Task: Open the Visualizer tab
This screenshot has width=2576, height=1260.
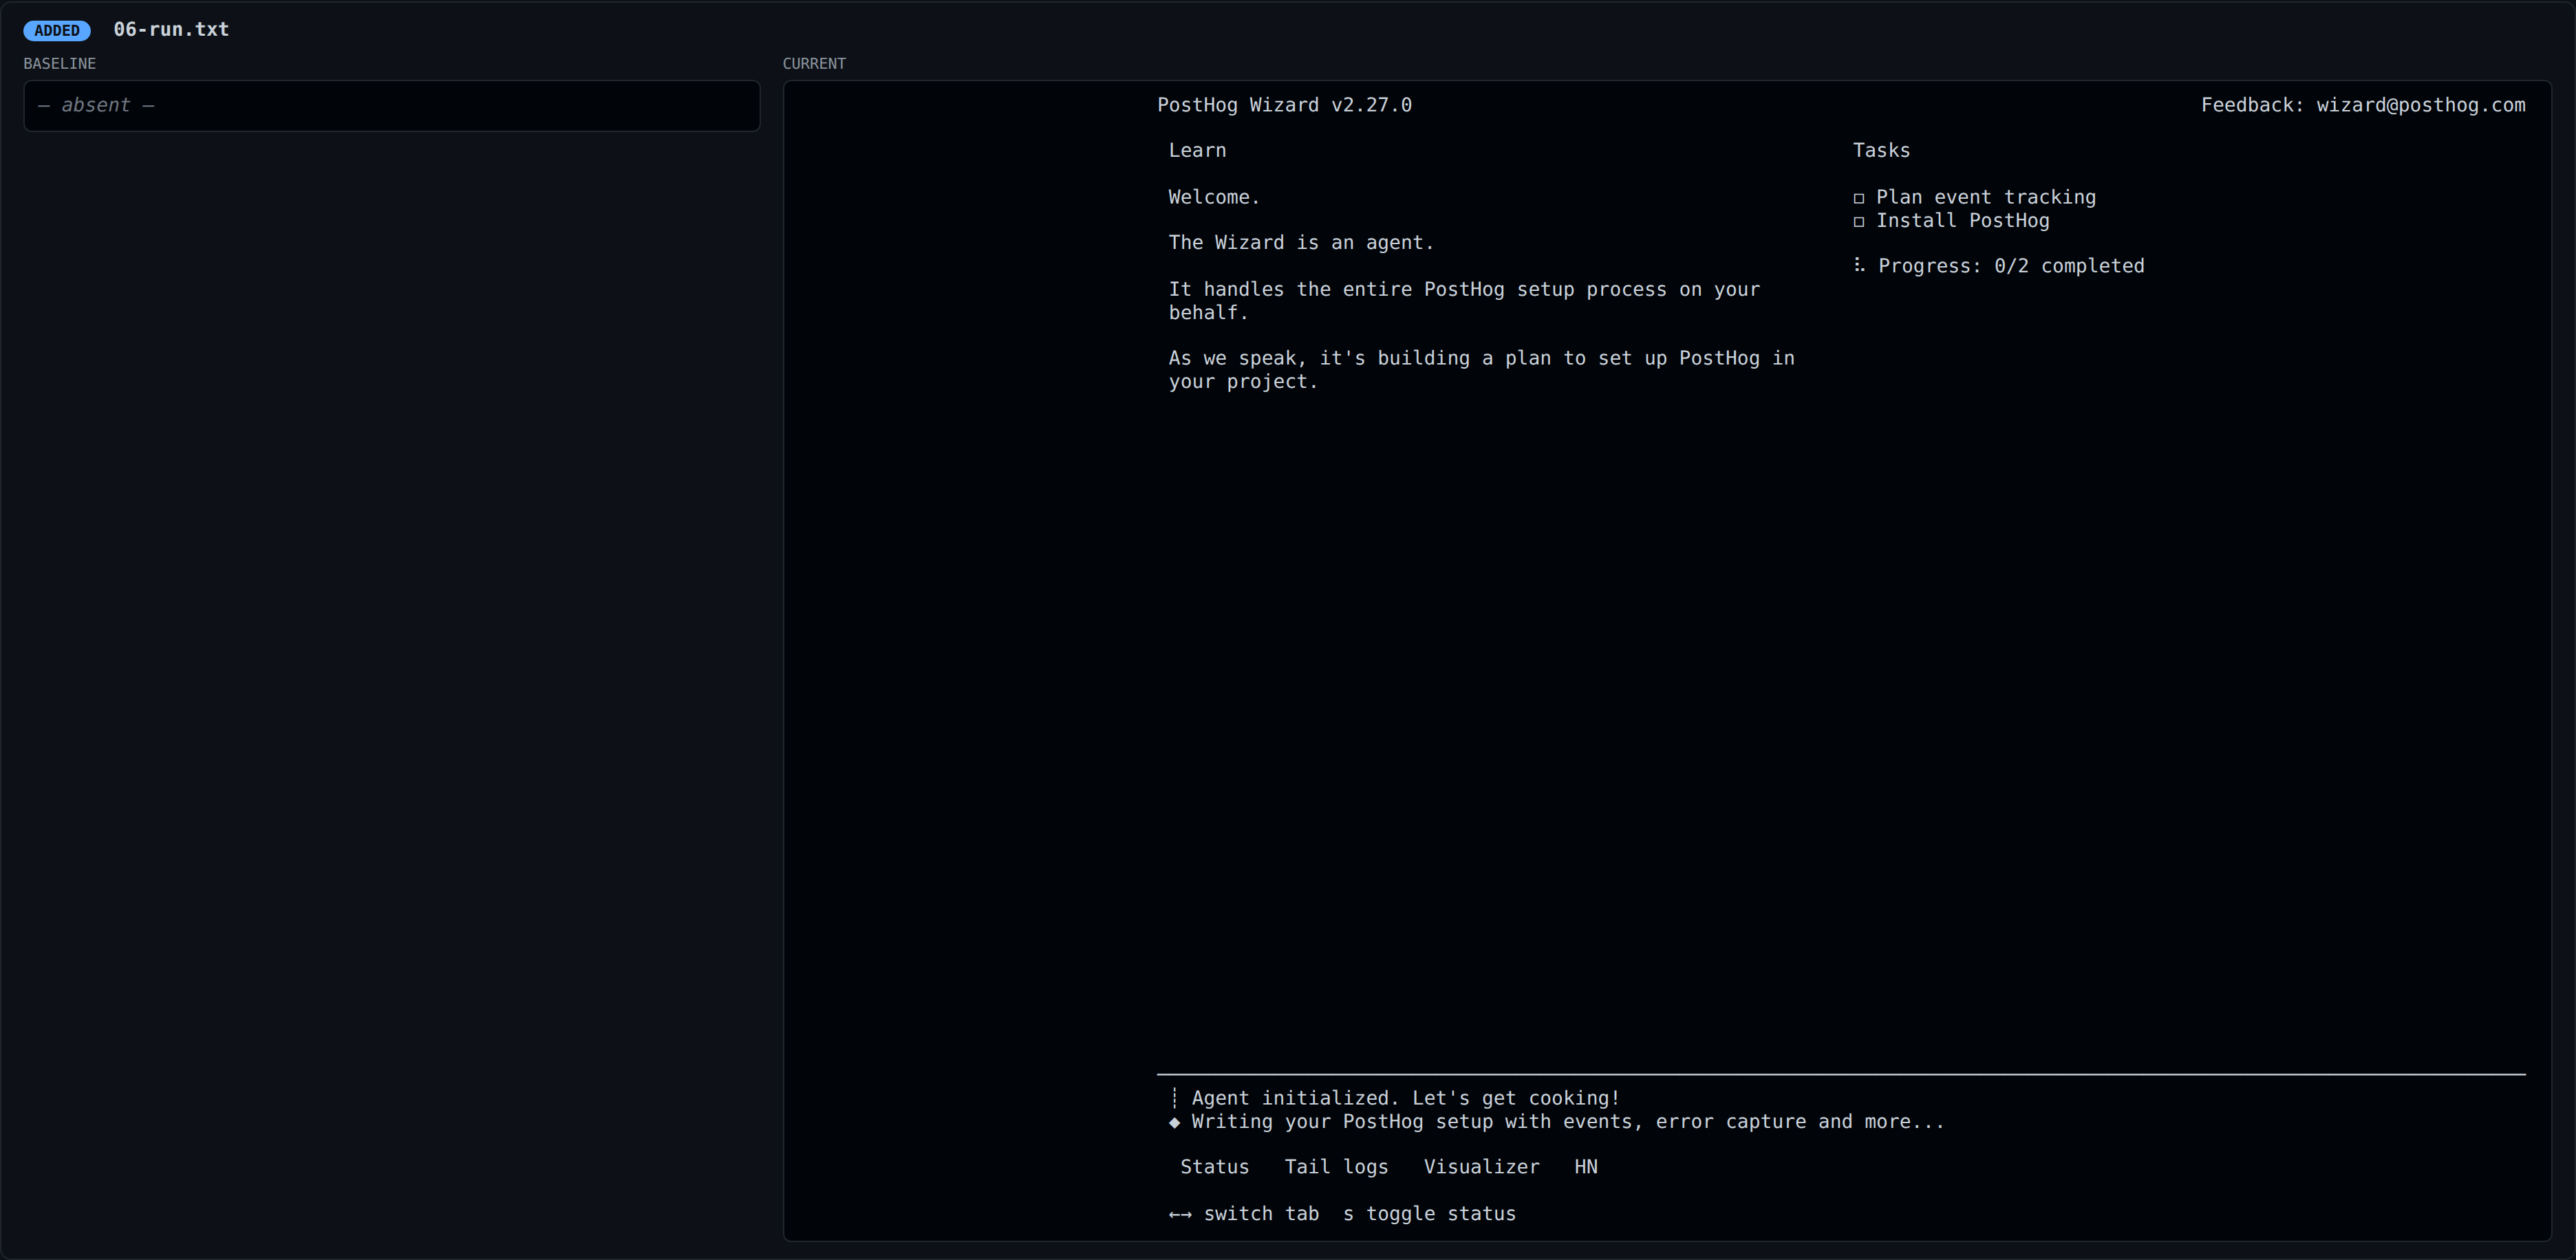Action: [x=1482, y=1167]
